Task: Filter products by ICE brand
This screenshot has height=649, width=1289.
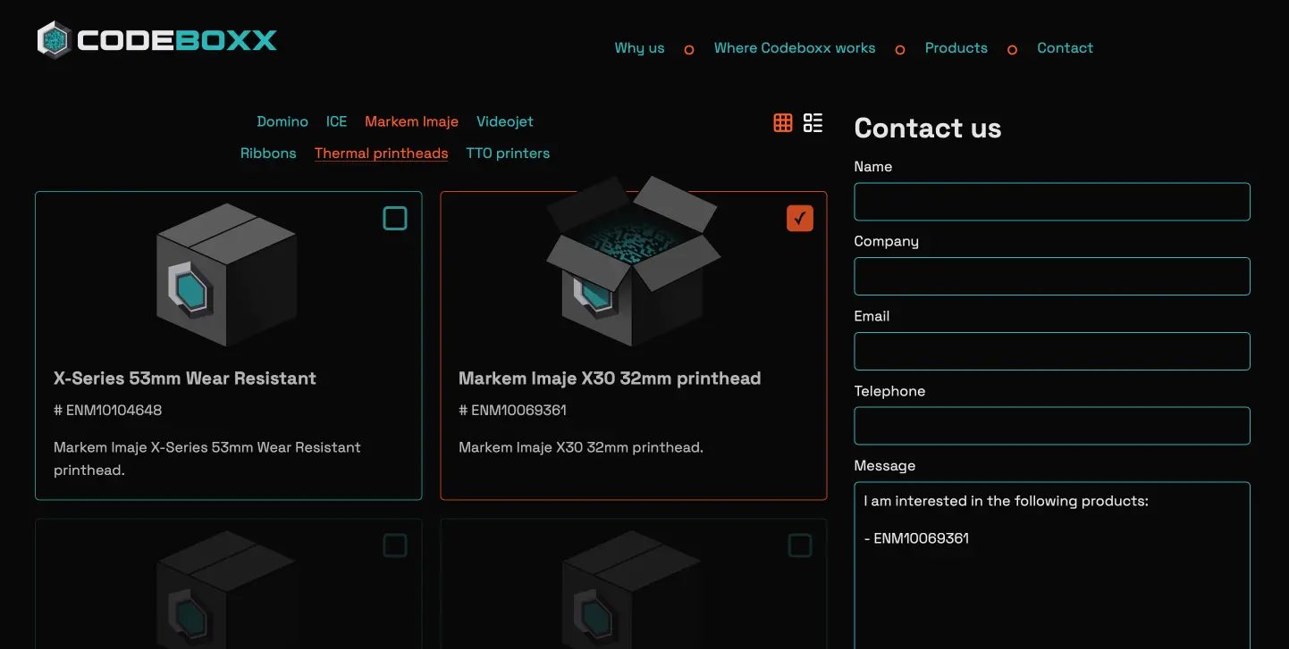Action: pos(336,121)
